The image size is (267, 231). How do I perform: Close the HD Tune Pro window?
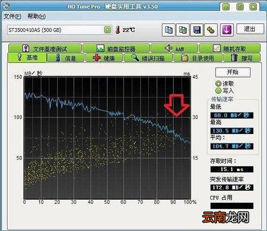[x=253, y=7]
